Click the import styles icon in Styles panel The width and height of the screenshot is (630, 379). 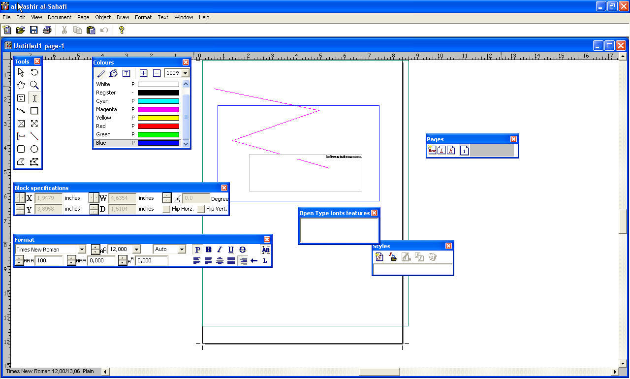pos(393,257)
